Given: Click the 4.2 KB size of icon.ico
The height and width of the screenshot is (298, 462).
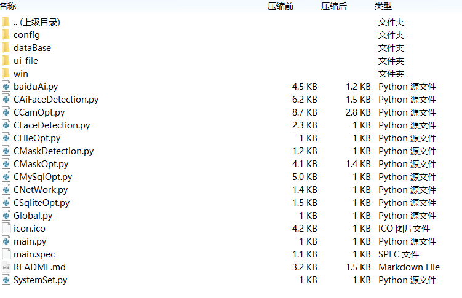Looking at the screenshot, I should click(x=305, y=229).
